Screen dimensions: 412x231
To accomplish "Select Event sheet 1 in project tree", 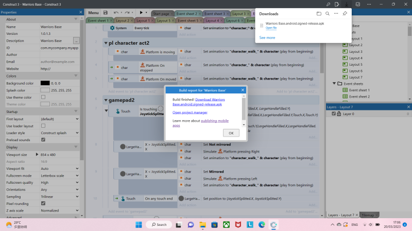I will pos(359,90).
